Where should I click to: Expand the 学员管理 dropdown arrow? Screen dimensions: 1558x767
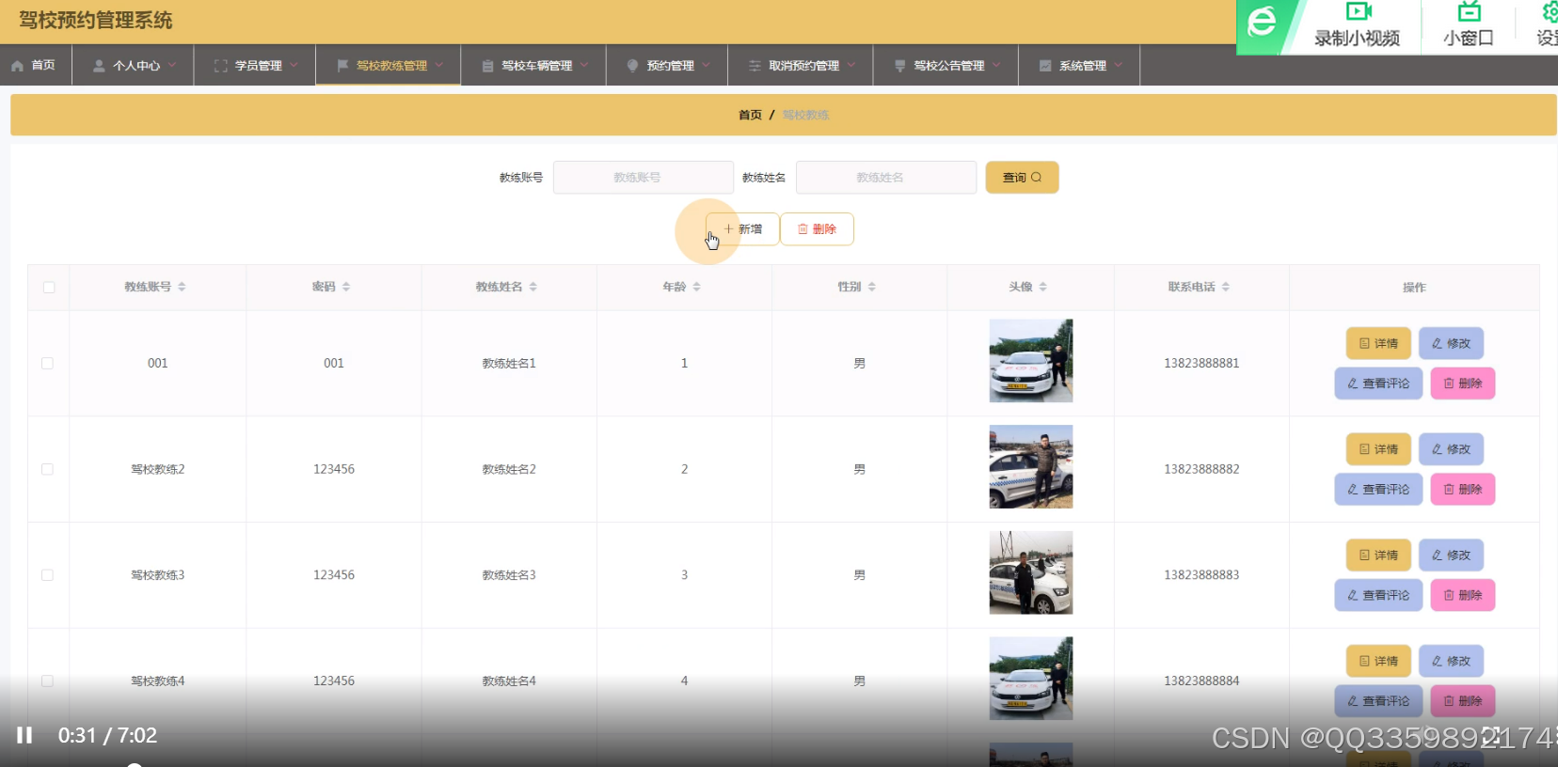(x=294, y=65)
